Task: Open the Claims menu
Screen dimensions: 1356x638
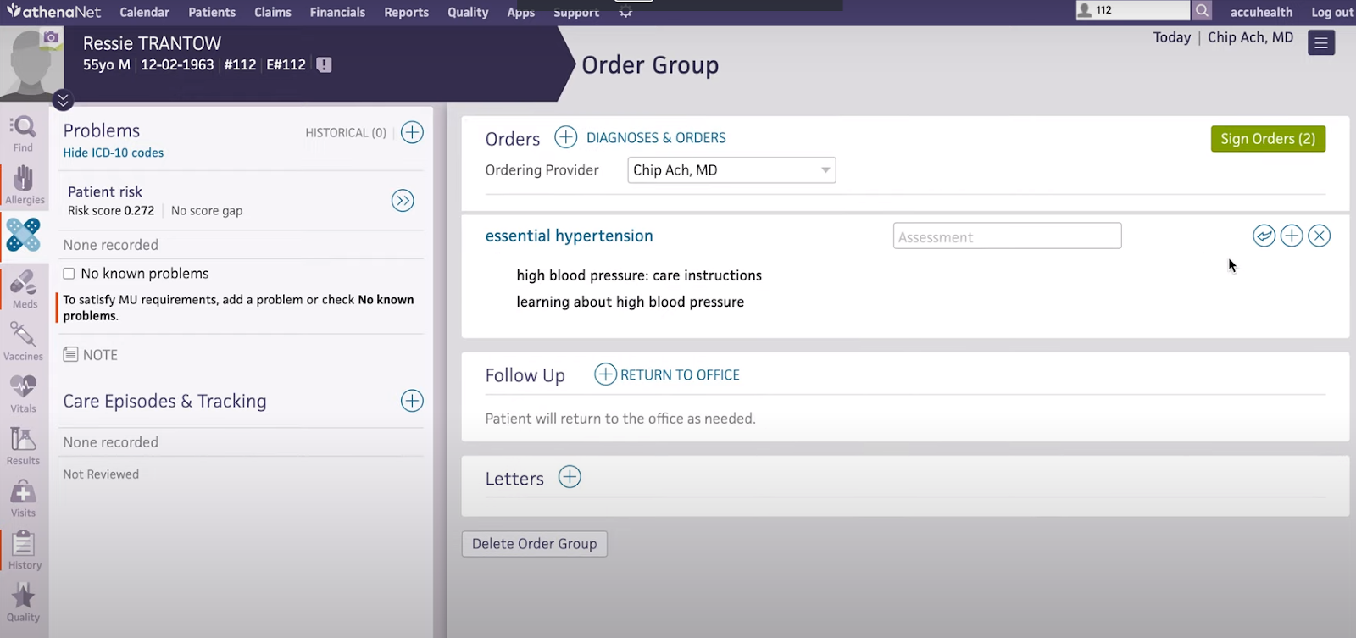Action: pyautogui.click(x=272, y=12)
